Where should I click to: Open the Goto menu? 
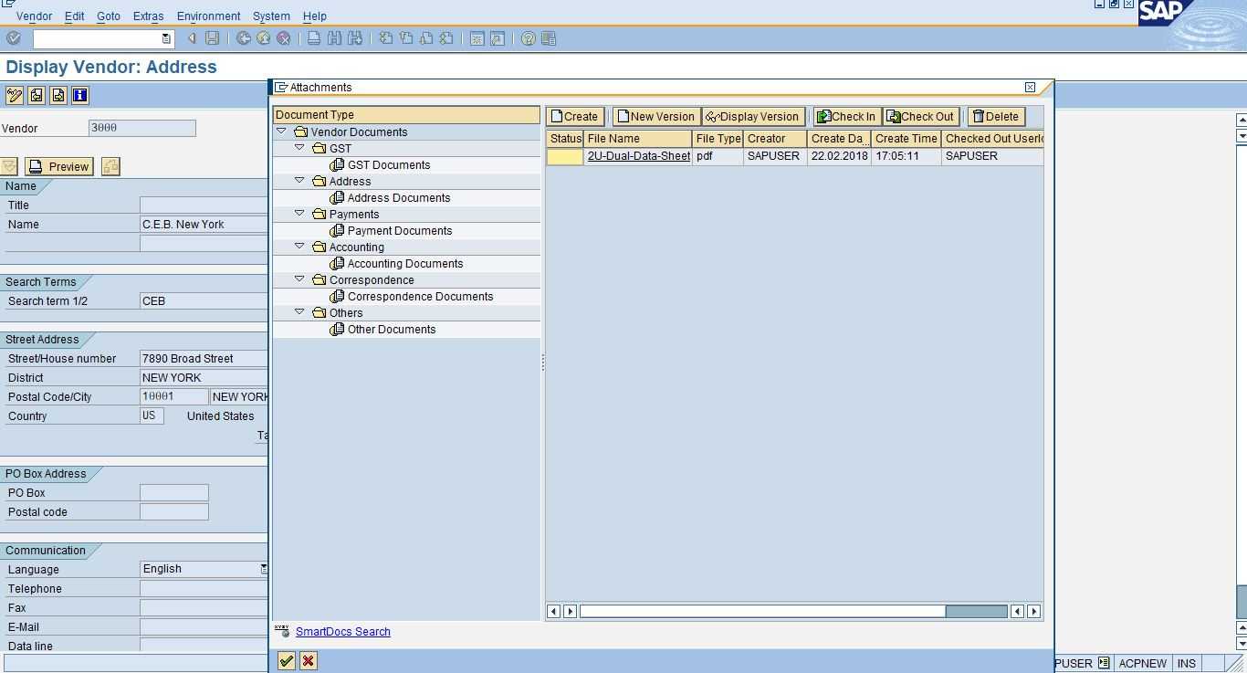(x=109, y=16)
